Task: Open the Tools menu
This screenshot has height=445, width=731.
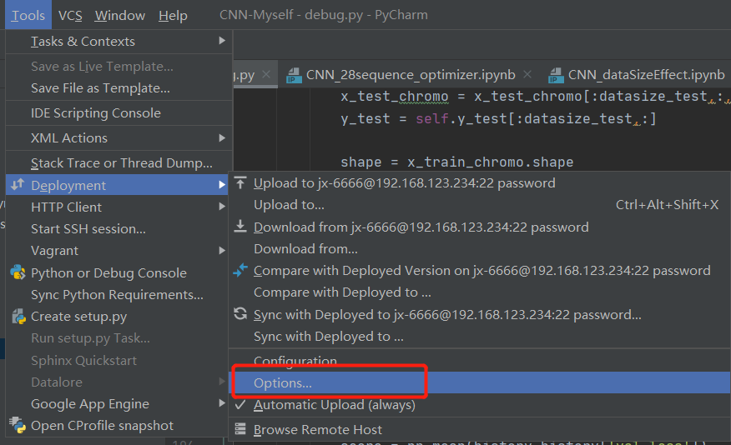Action: 28,15
